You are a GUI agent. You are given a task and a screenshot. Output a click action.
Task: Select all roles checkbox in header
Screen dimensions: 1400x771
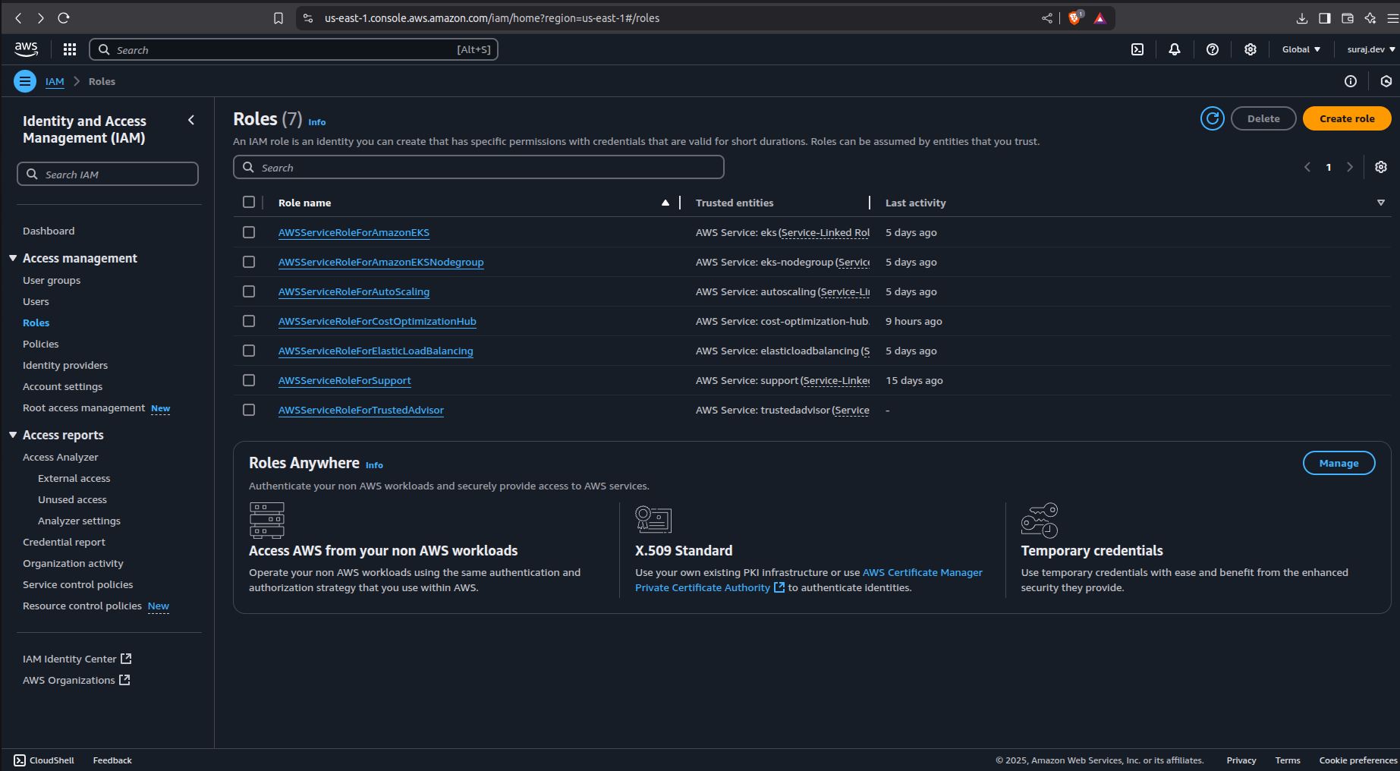click(249, 202)
